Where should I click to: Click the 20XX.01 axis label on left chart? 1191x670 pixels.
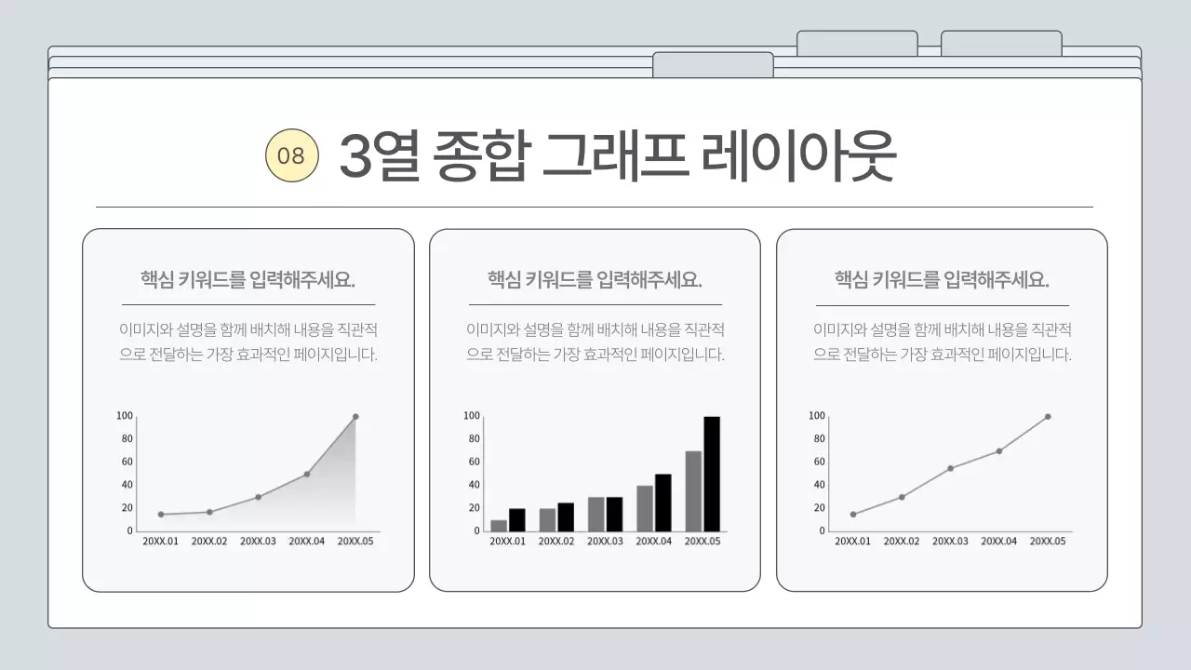pyautogui.click(x=160, y=540)
